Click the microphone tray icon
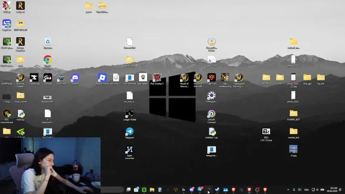 [x=294, y=190]
